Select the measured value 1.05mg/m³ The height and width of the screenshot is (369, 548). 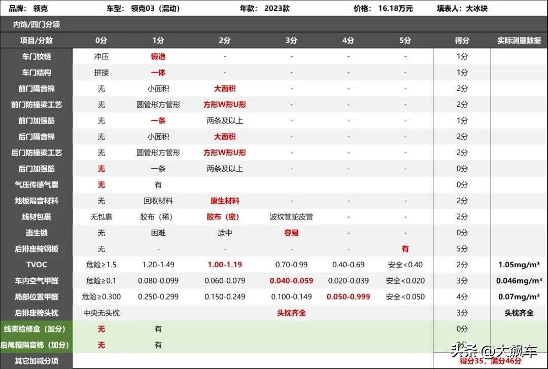[519, 265]
